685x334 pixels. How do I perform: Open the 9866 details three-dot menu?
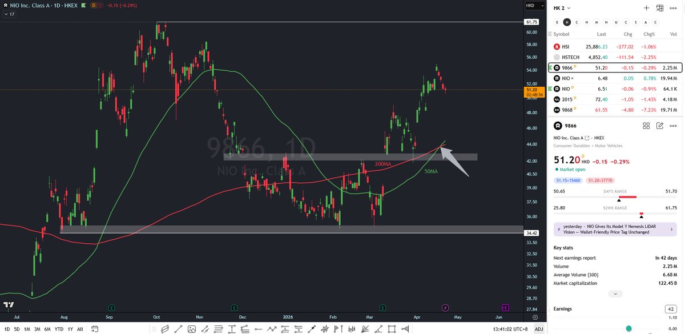674,126
